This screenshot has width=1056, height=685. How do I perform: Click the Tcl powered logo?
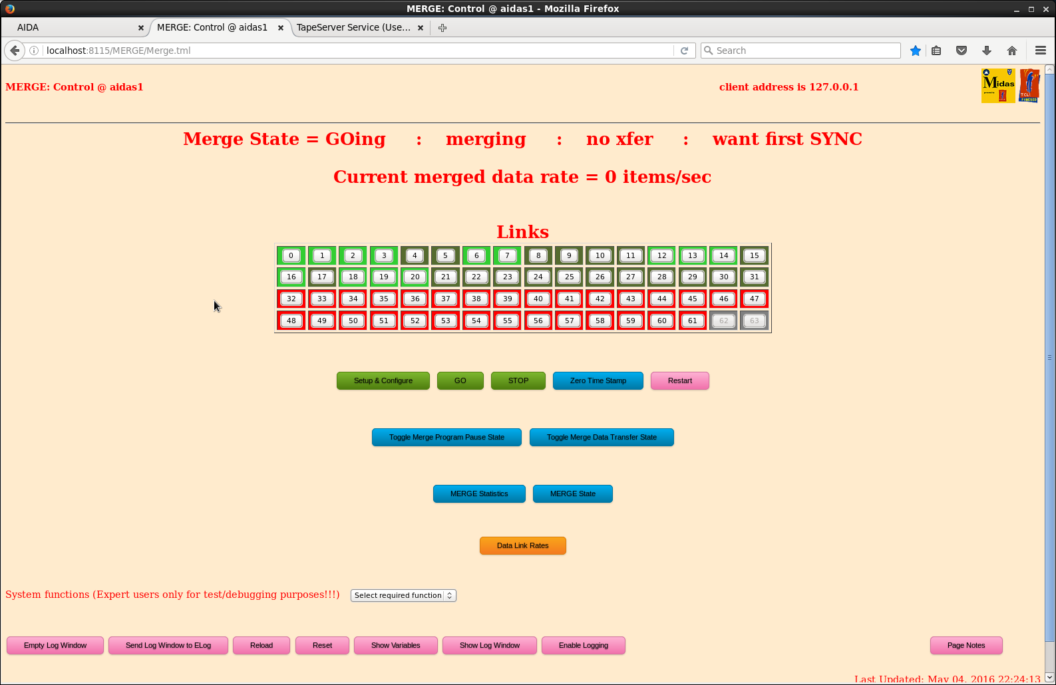(x=1029, y=86)
